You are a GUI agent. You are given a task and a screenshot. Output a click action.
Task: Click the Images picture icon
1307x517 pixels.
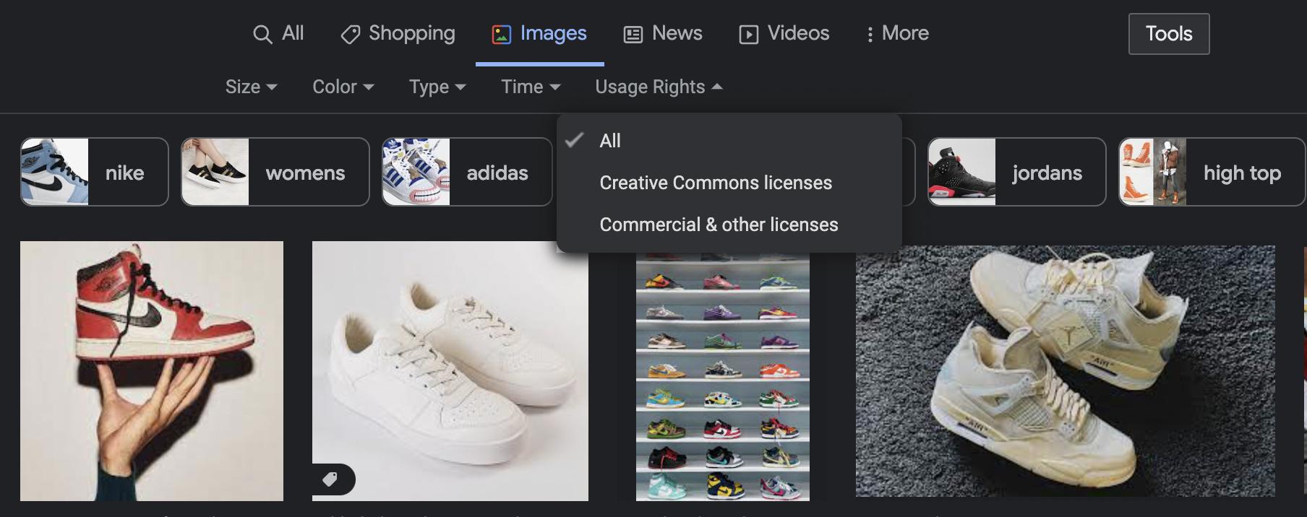(x=502, y=34)
